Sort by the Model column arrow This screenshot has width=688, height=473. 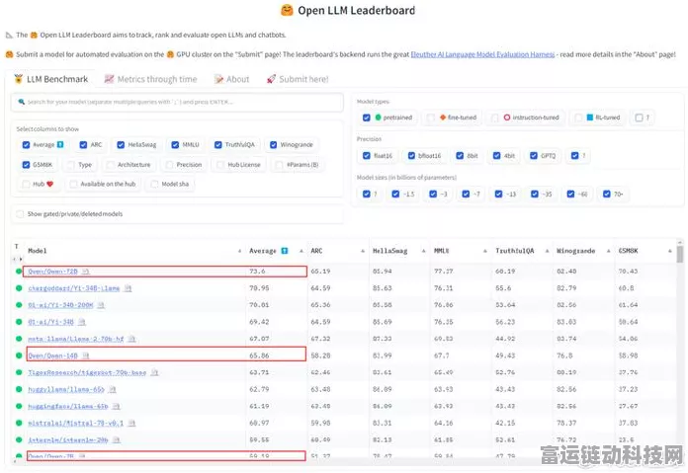[x=239, y=251]
